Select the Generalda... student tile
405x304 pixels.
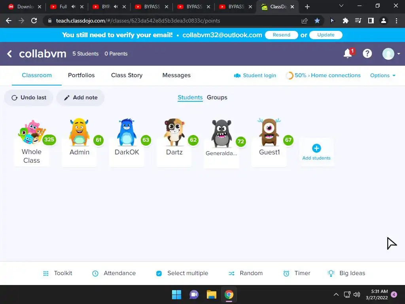click(221, 143)
